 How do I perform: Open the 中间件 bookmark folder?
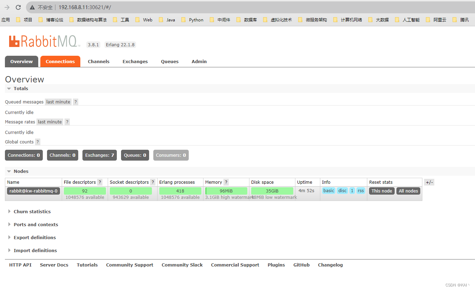[x=220, y=20]
